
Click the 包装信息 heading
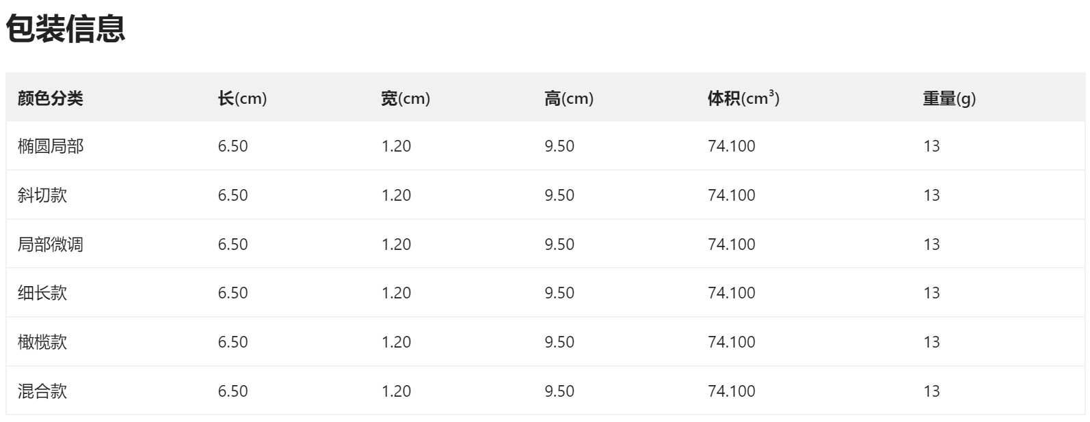pyautogui.click(x=66, y=29)
